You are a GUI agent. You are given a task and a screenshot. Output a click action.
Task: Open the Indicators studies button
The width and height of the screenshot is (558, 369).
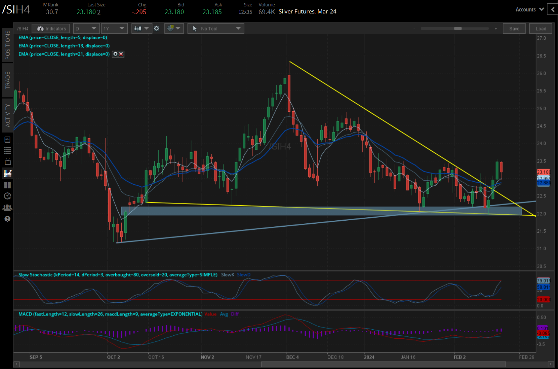coord(51,29)
